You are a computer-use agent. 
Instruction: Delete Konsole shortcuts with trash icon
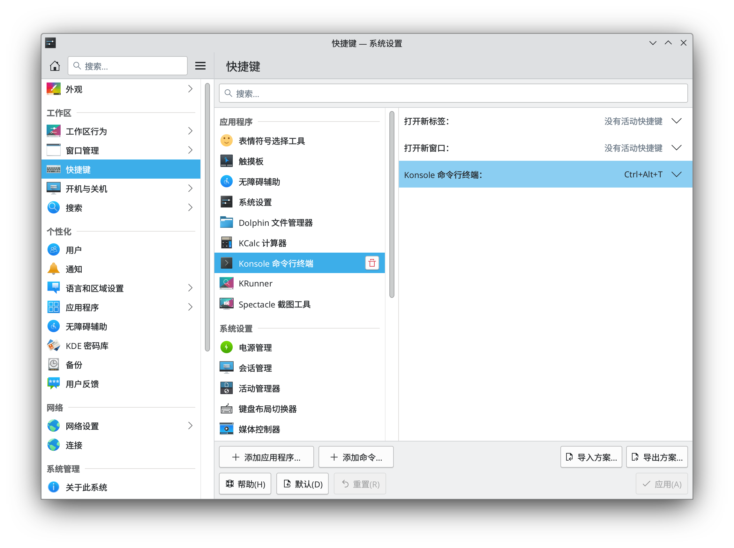point(372,263)
